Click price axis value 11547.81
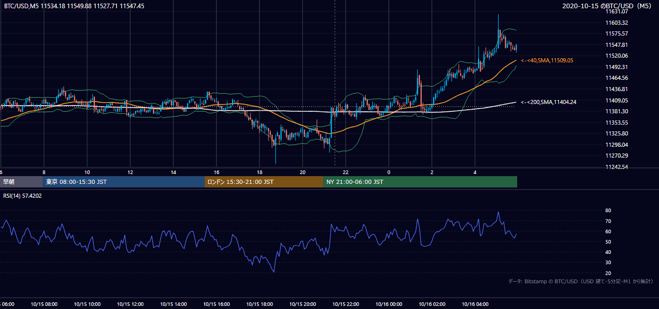The width and height of the screenshot is (659, 309). point(617,45)
